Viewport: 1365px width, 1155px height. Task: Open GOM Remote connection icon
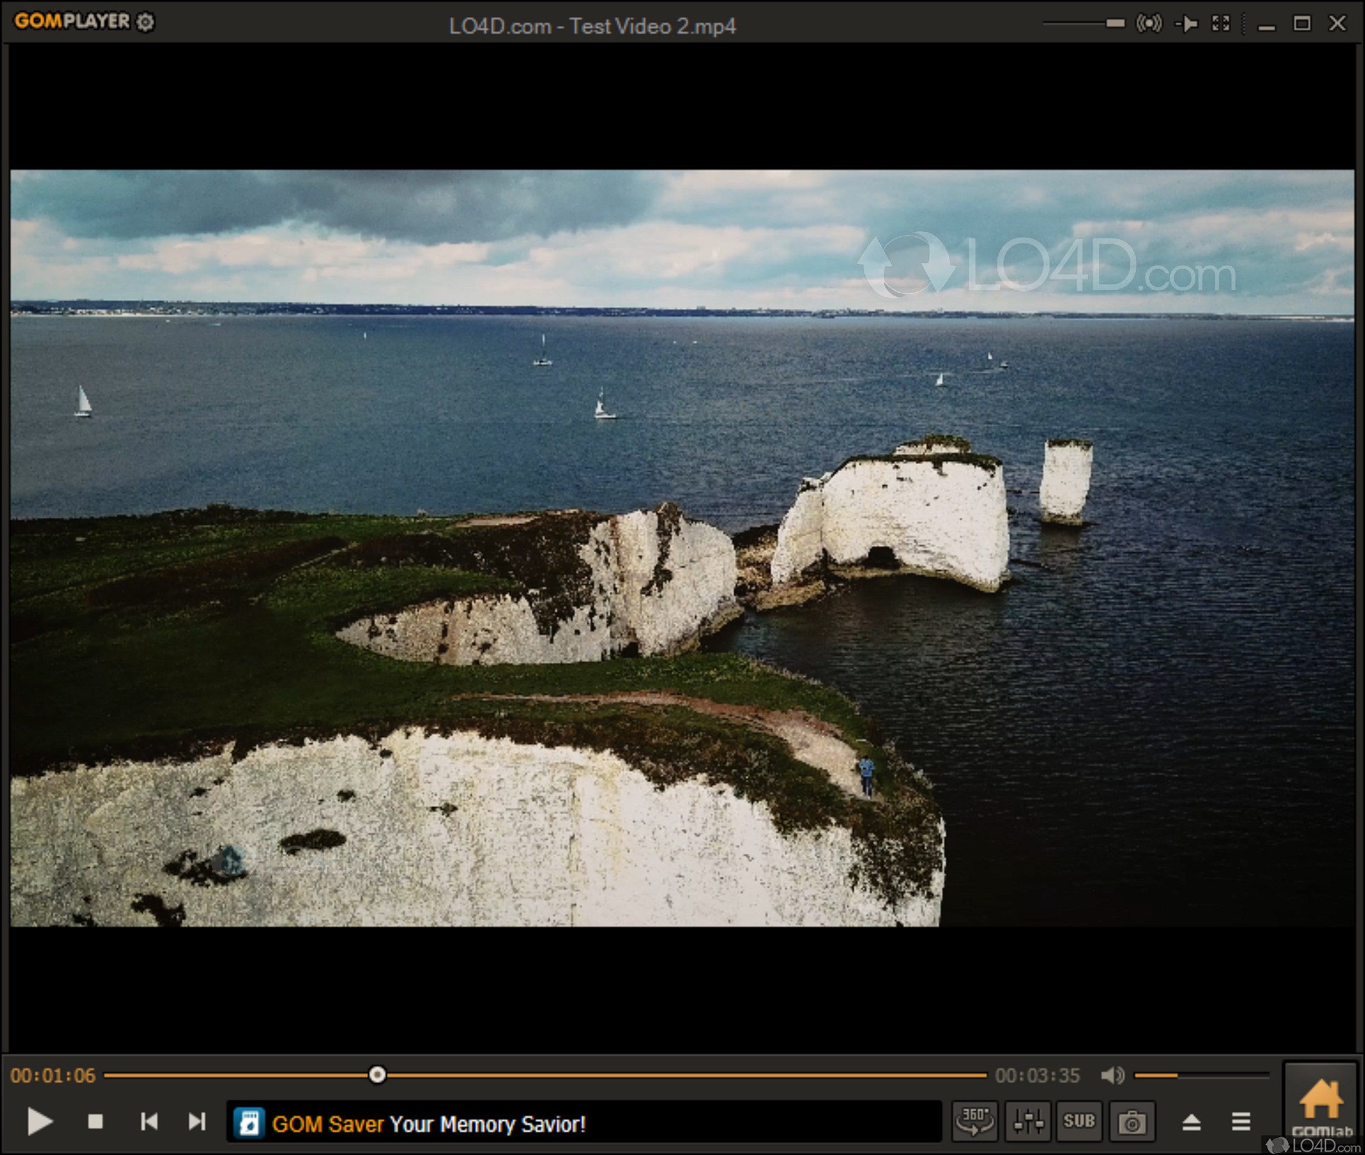pos(1149,23)
